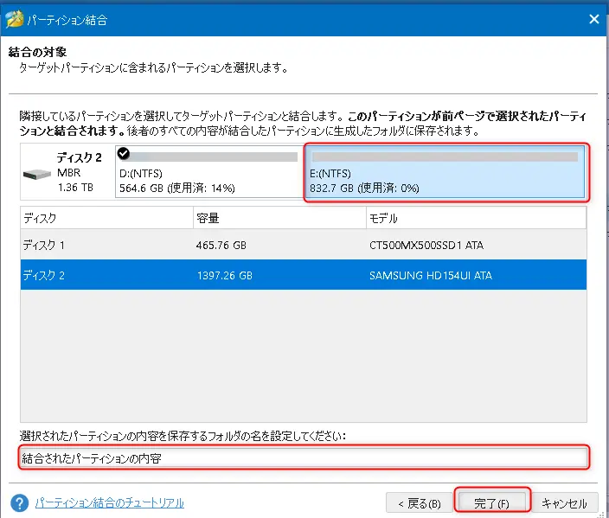The width and height of the screenshot is (609, 518).
Task: Click the キャンセル cancel button
Action: (x=565, y=503)
